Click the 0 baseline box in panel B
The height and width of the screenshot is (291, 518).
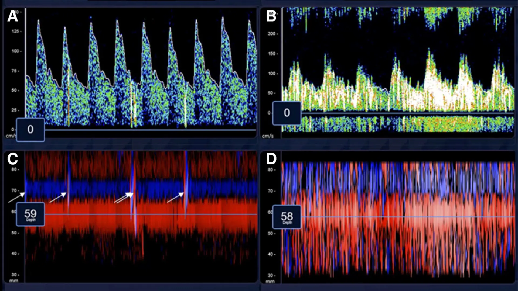[287, 113]
